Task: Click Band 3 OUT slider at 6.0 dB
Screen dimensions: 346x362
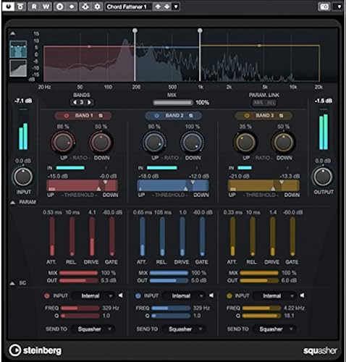Action: (259, 281)
